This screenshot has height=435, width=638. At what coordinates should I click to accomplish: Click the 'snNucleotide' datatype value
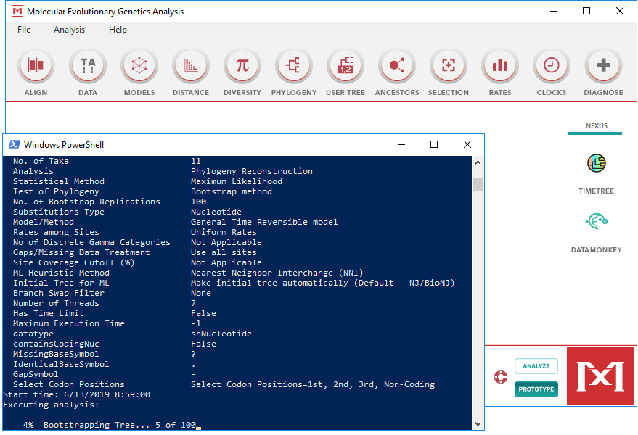[221, 333]
